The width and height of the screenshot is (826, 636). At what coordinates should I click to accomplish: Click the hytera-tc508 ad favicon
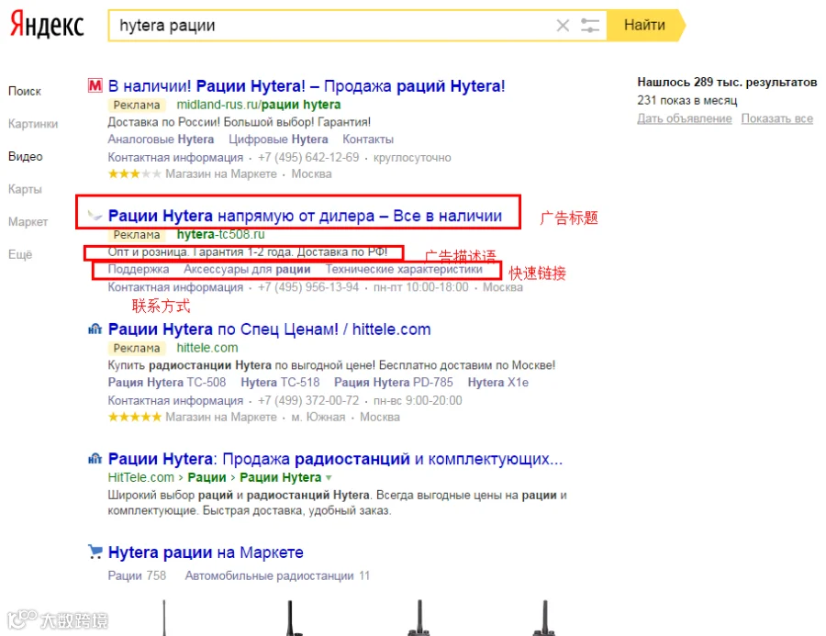95,215
